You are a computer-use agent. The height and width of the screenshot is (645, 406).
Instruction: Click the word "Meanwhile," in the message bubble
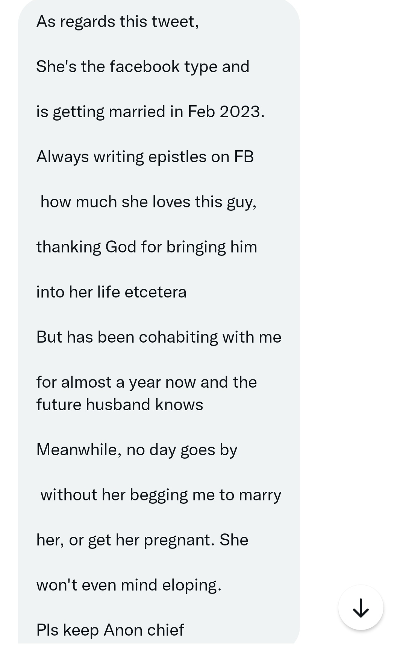coord(79,450)
